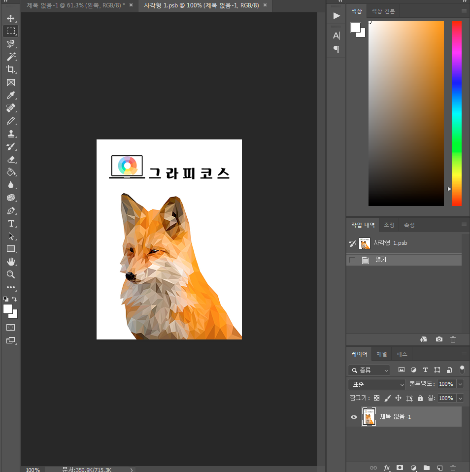This screenshot has width=470, height=472.
Task: Toggle shape layer filter
Action: 437,370
